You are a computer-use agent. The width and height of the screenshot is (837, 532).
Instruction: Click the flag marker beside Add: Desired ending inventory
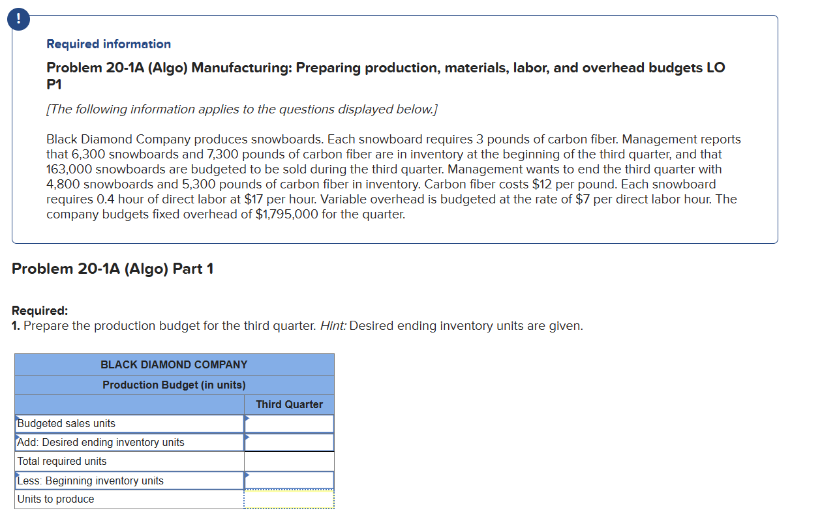point(17,437)
